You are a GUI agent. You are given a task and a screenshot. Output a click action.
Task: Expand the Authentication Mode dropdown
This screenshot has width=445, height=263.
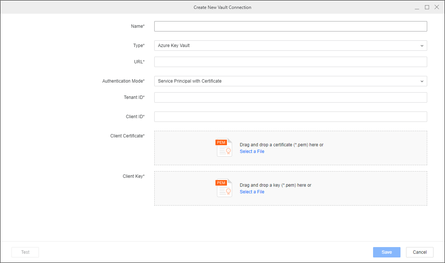pyautogui.click(x=290, y=81)
